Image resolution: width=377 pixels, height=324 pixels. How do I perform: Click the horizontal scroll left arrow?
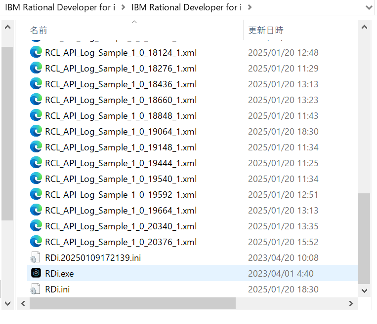(x=23, y=304)
